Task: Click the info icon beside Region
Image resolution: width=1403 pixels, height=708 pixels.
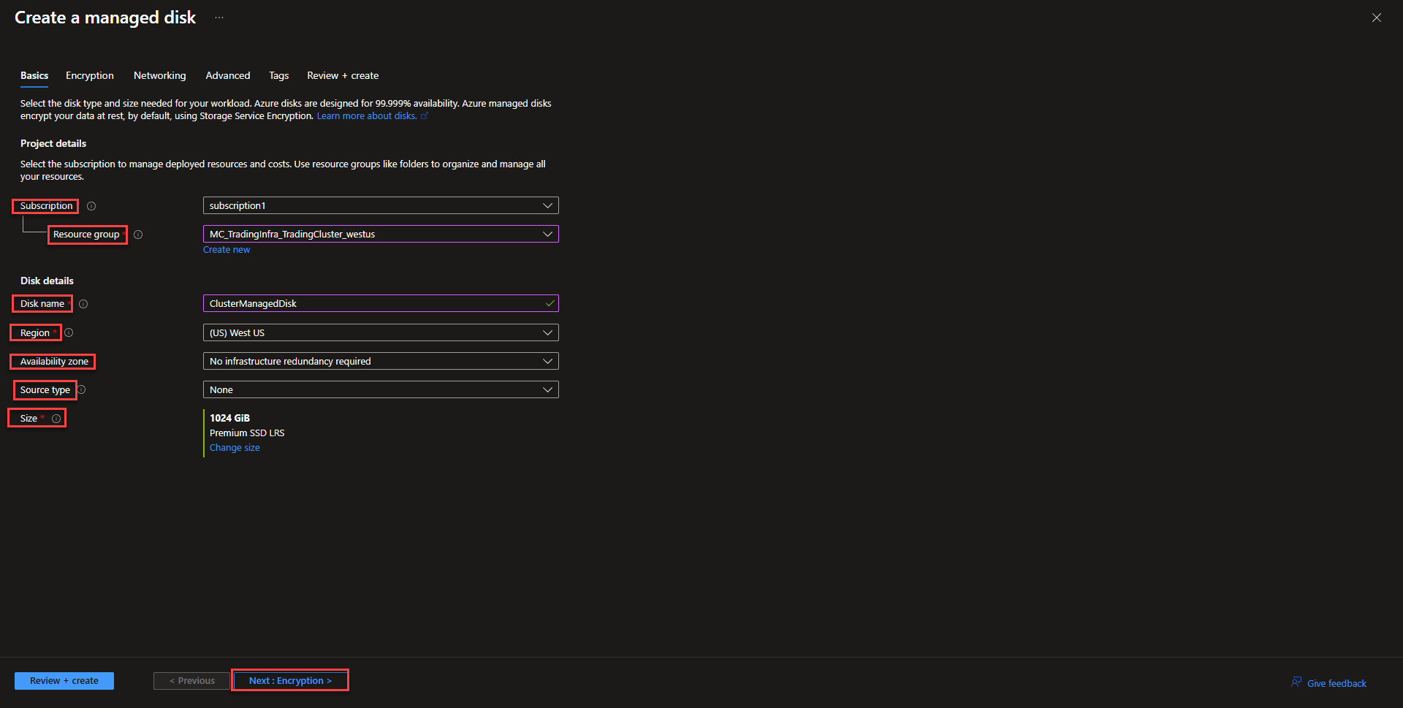Action: point(69,332)
